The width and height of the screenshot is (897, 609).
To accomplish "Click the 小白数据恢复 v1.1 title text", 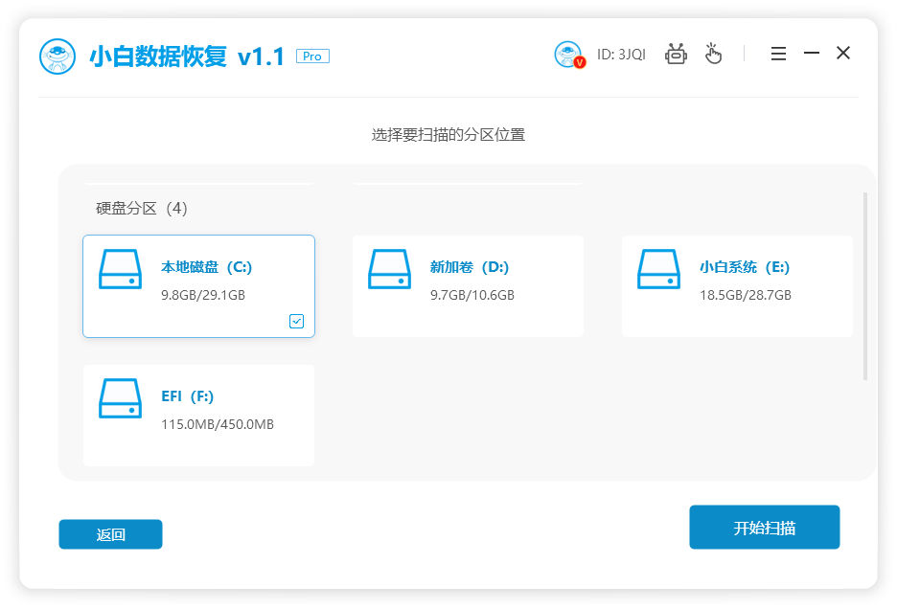I will tap(182, 56).
